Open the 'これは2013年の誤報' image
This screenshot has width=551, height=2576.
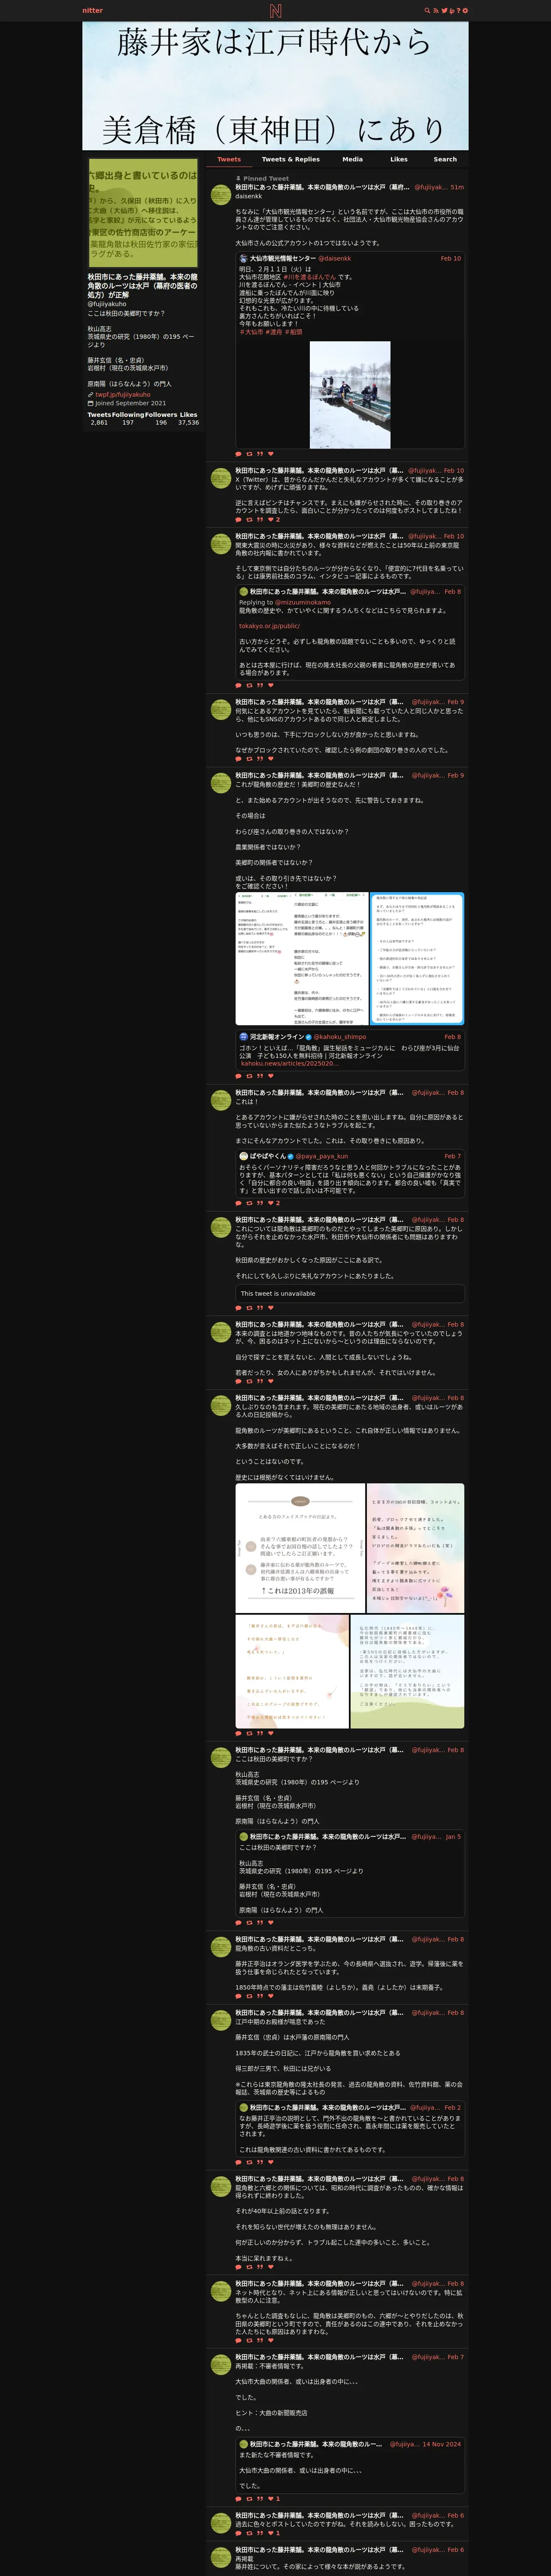(300, 1548)
